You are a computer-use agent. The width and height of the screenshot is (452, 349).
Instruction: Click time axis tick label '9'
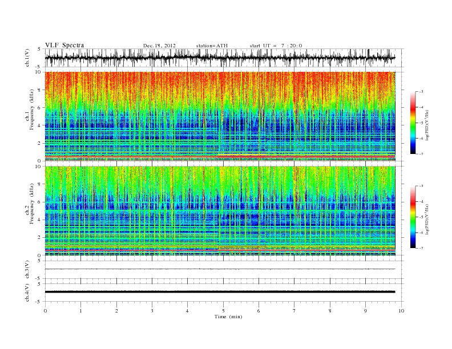click(x=365, y=311)
